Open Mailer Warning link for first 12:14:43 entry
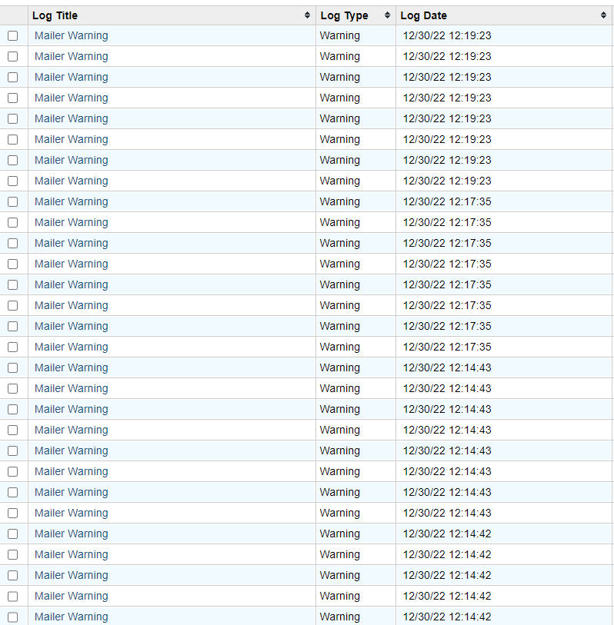614x625 pixels. (71, 368)
